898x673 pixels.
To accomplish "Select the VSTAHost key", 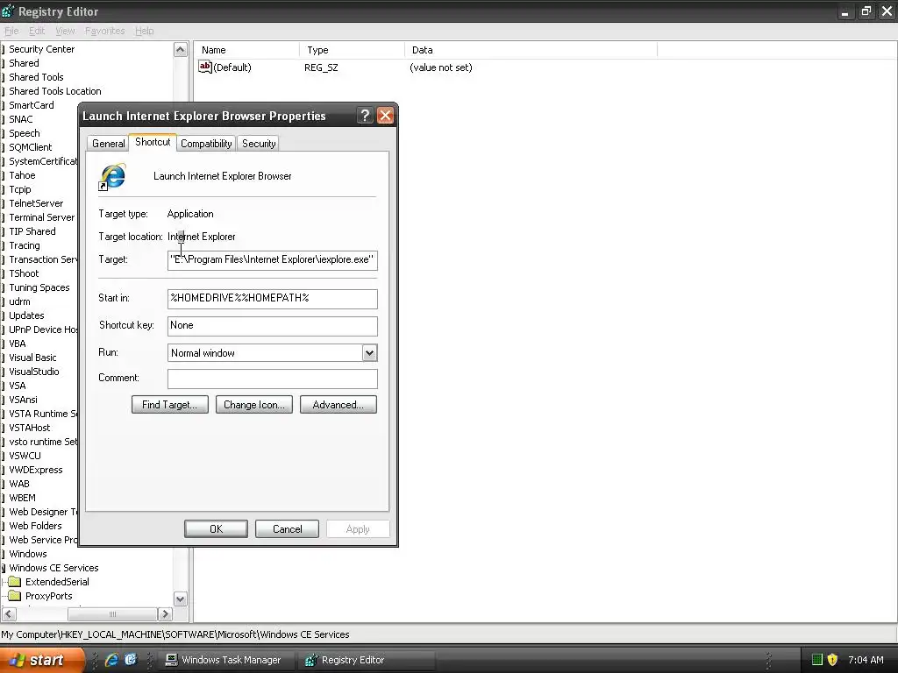I will (x=30, y=428).
